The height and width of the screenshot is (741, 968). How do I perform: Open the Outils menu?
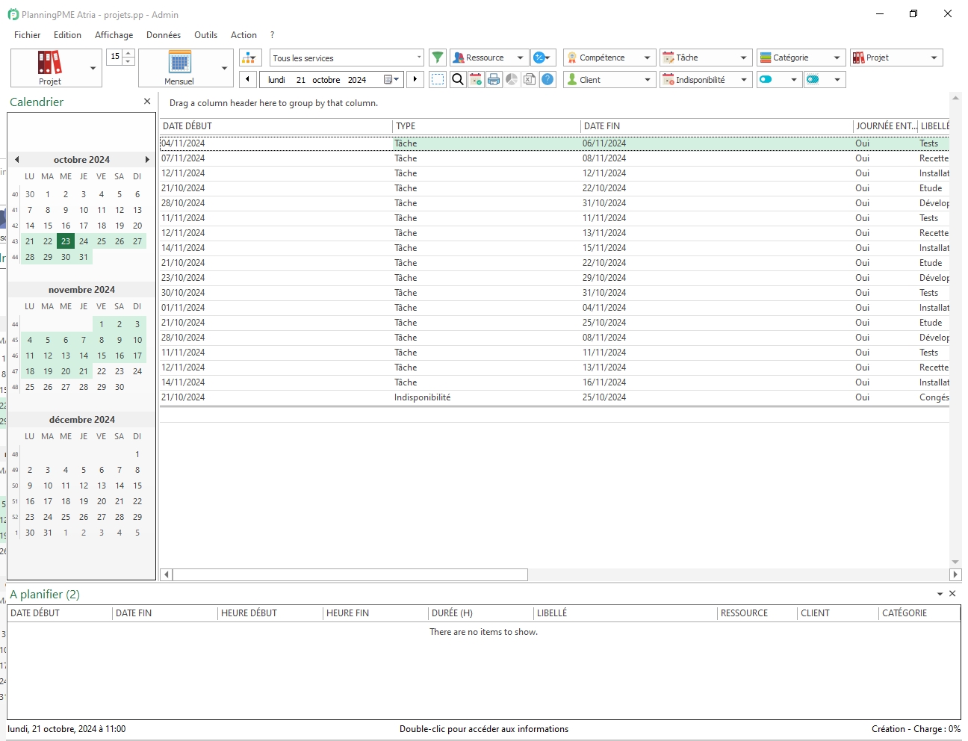coord(205,35)
